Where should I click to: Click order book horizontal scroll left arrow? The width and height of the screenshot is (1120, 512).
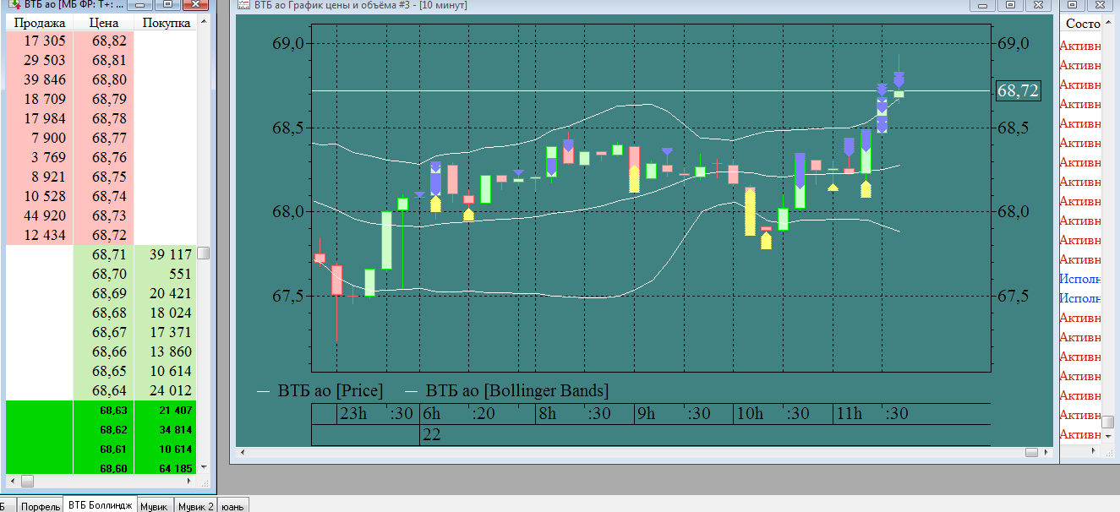coord(11,481)
